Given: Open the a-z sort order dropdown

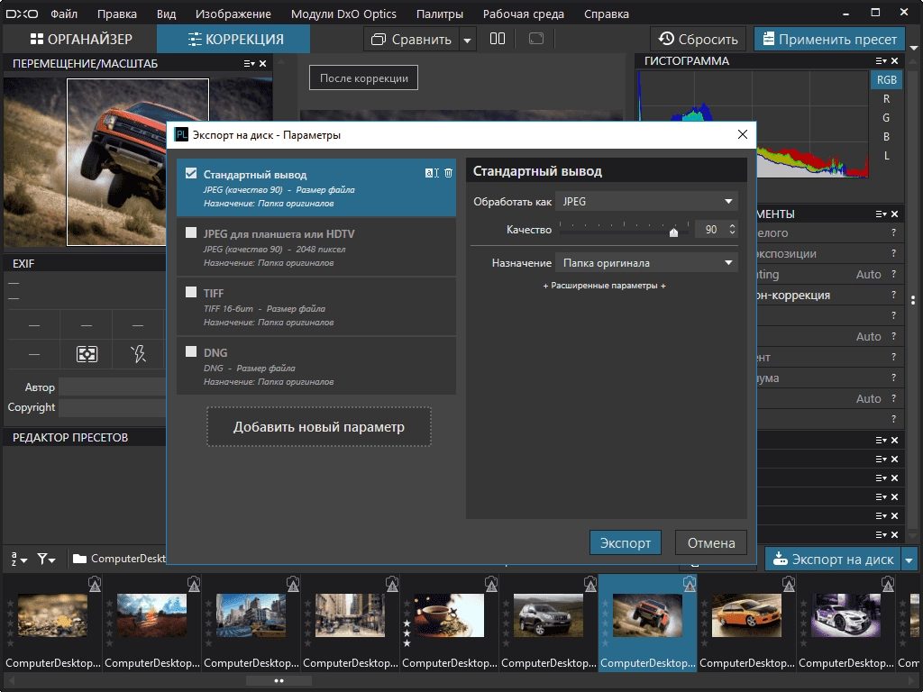Looking at the screenshot, I should pyautogui.click(x=19, y=559).
